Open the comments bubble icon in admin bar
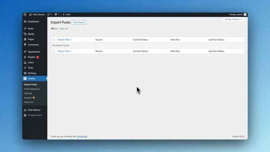Image resolution: width=270 pixels, height=152 pixels. pyautogui.click(x=56, y=15)
